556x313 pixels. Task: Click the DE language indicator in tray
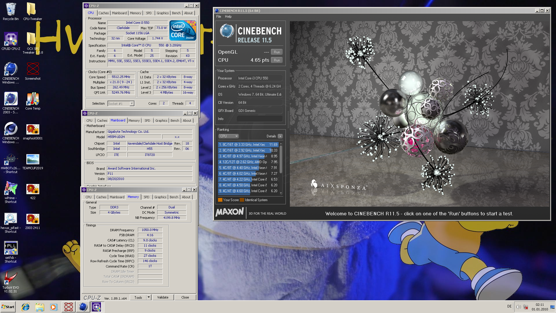pos(509,306)
